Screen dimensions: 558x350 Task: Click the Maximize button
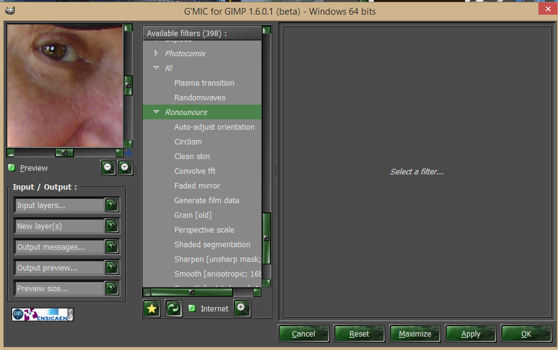coord(415,333)
